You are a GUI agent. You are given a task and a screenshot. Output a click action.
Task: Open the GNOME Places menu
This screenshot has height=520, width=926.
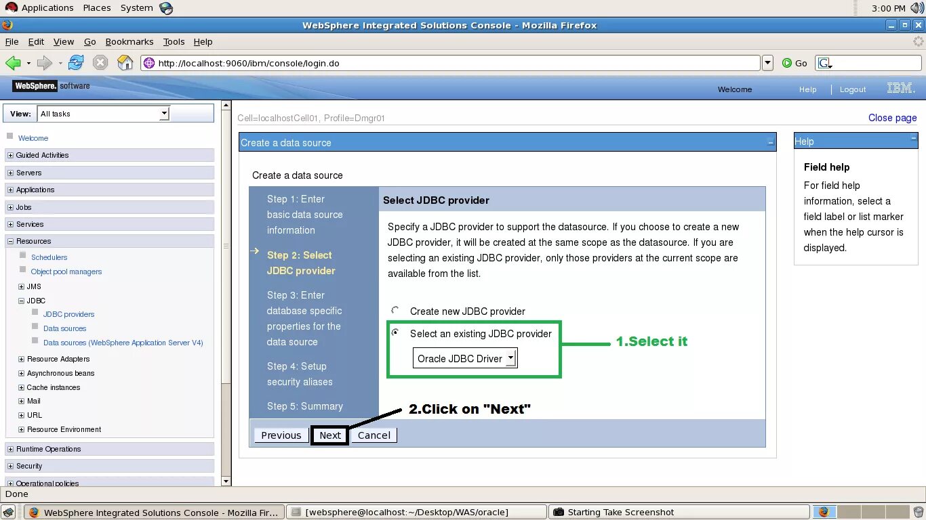coord(97,8)
